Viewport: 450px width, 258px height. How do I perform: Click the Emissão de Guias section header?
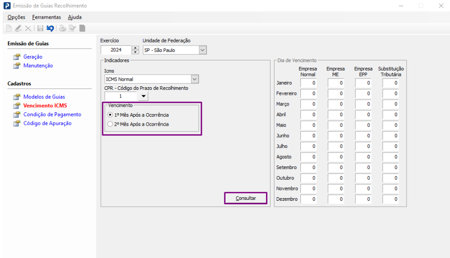28,43
